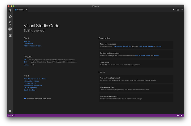Install Docker support link

(151, 46)
